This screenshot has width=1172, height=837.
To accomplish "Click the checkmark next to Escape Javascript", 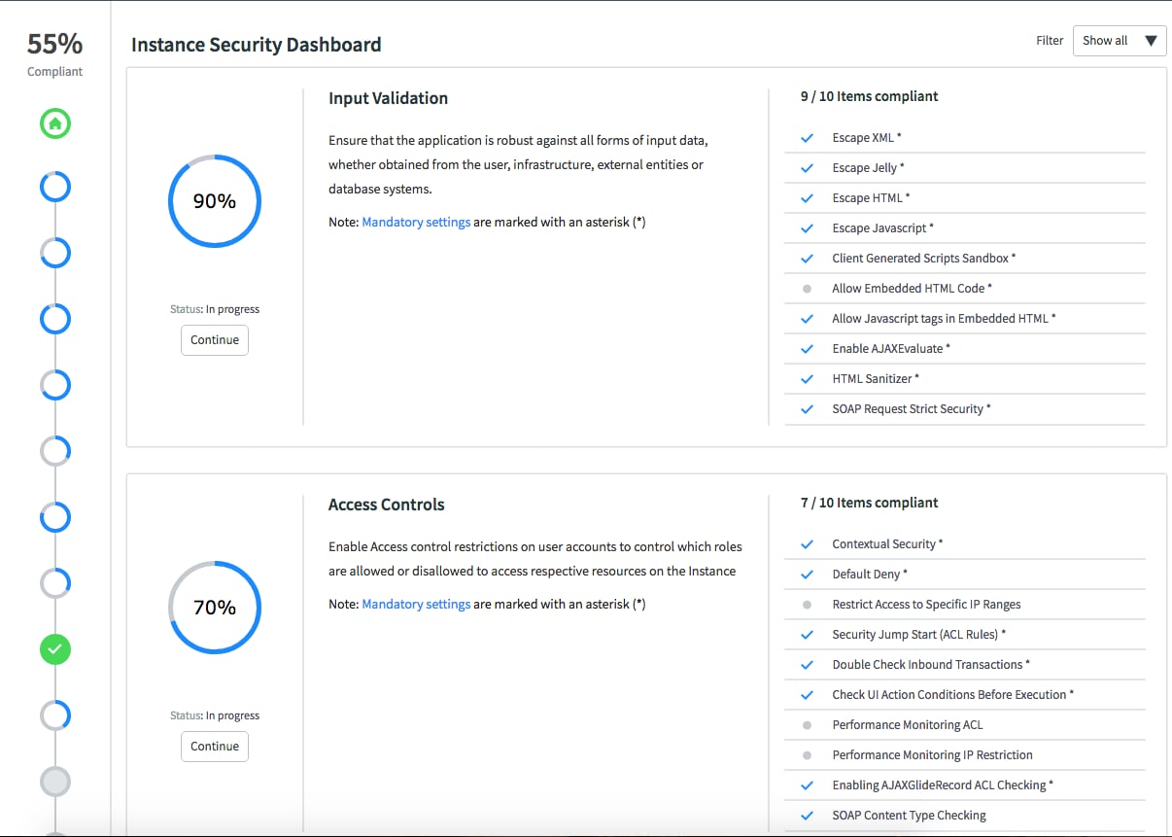I will coord(807,228).
